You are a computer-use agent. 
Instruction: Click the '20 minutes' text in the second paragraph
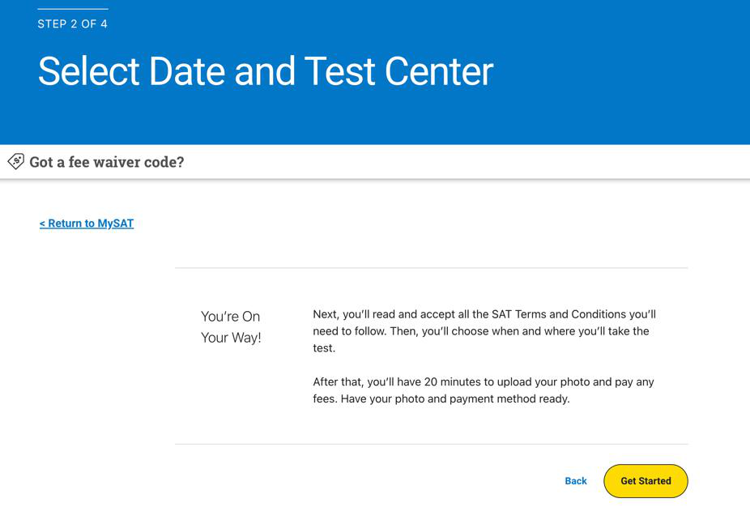452,382
